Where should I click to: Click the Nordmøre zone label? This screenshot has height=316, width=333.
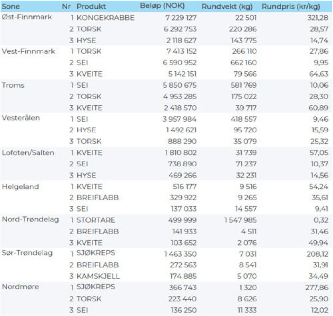pyautogui.click(x=20, y=287)
